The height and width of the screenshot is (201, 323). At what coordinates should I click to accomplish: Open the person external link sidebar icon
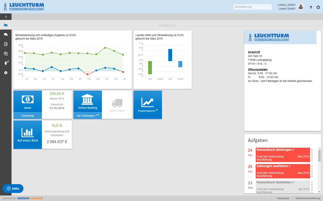point(6,63)
